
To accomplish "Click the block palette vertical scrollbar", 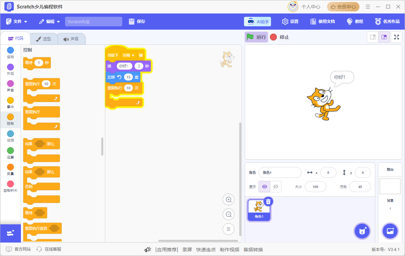I will [x=102, y=147].
